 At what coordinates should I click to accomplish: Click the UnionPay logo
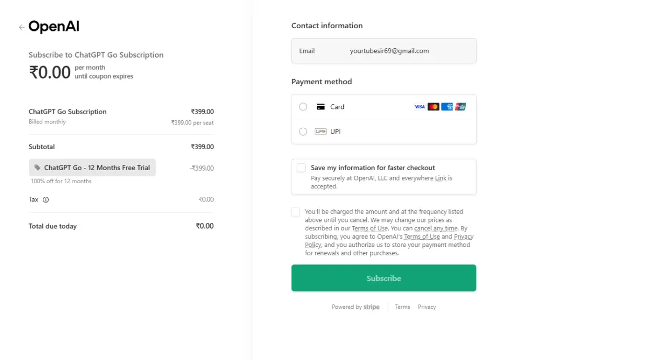tap(460, 107)
